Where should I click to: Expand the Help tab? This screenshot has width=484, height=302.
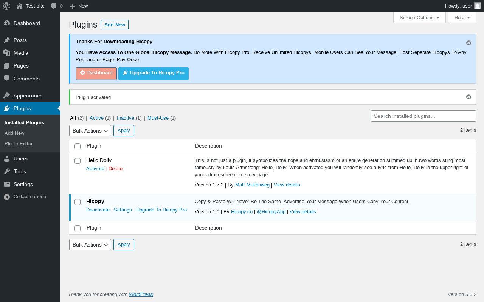tap(462, 18)
